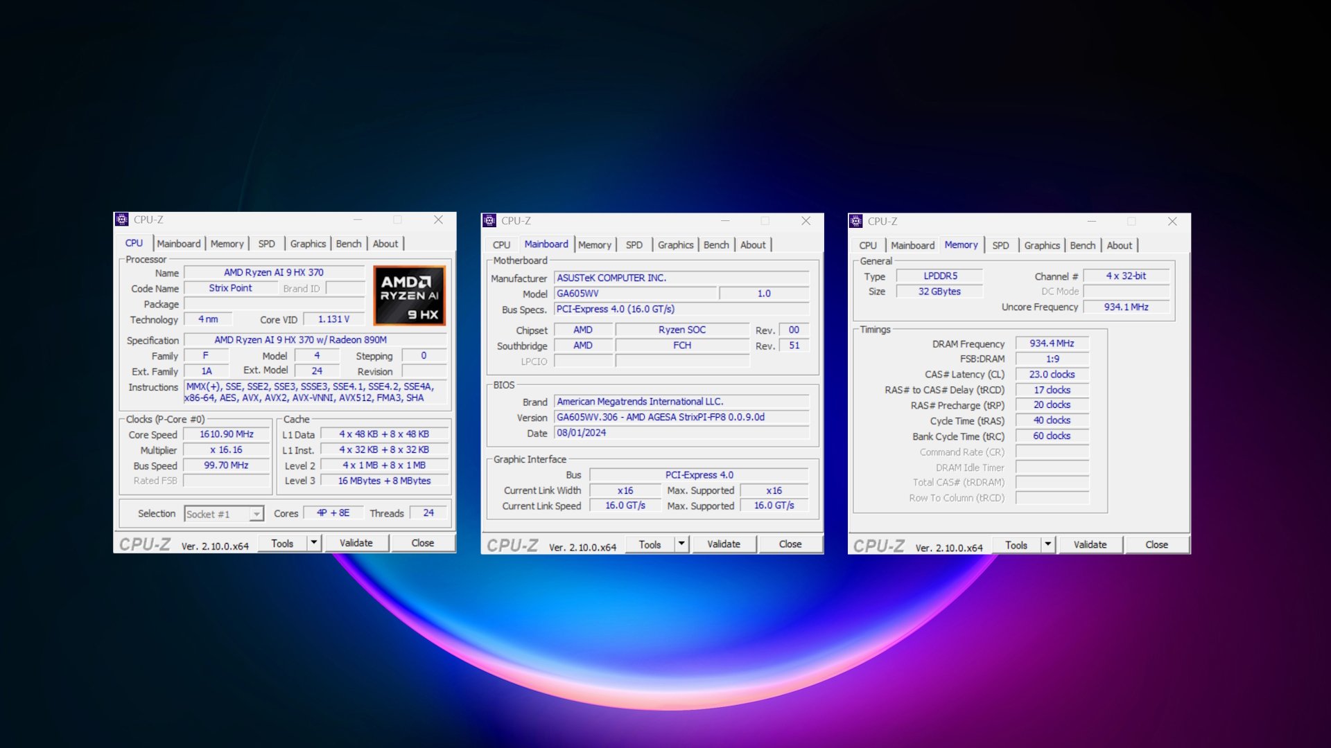Click the Bus Specs PCI-Express 4.0 field
Viewport: 1331px width, 748px height.
tap(681, 309)
